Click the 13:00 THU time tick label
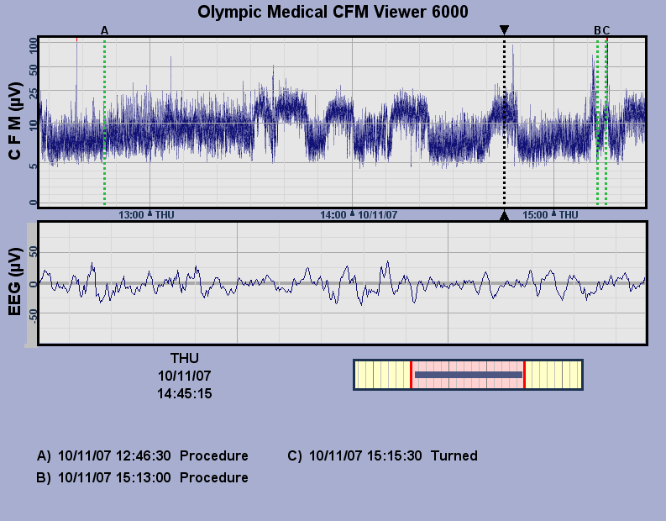Image resolution: width=666 pixels, height=521 pixels. point(146,214)
